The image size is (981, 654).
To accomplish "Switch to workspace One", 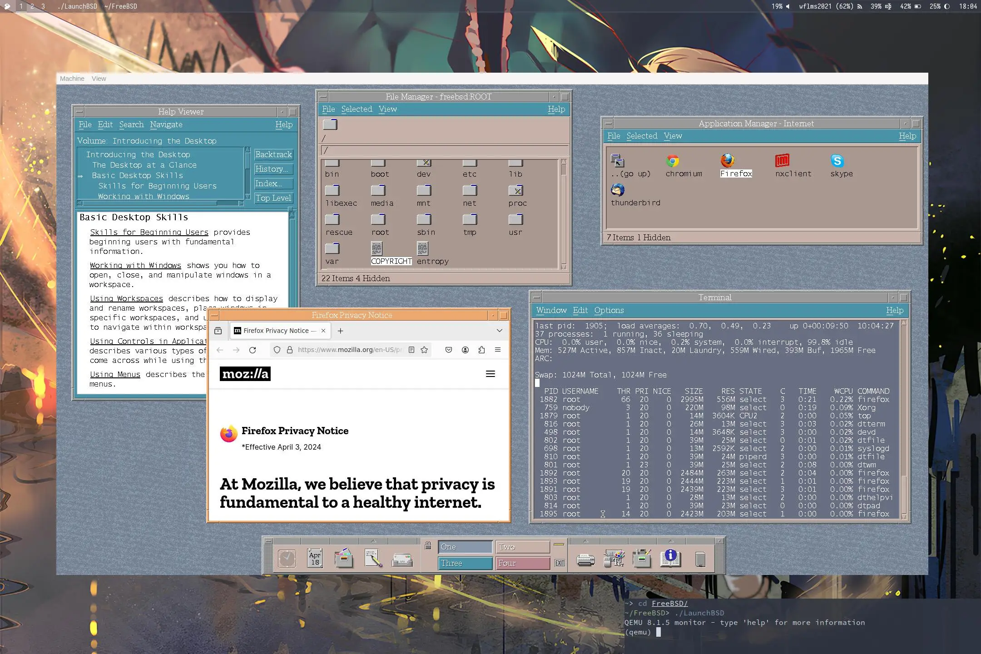I will point(465,547).
